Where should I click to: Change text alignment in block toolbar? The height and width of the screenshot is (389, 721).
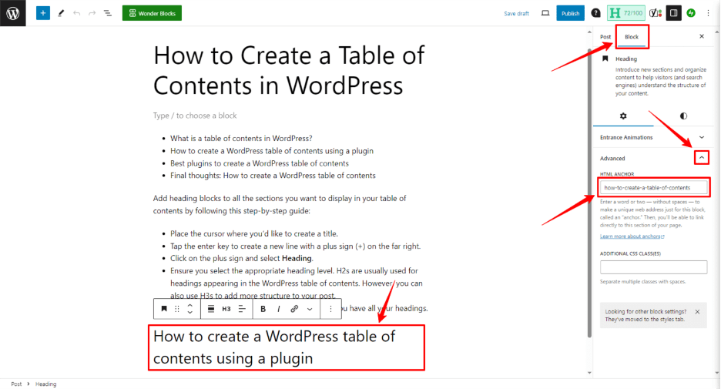(x=242, y=309)
